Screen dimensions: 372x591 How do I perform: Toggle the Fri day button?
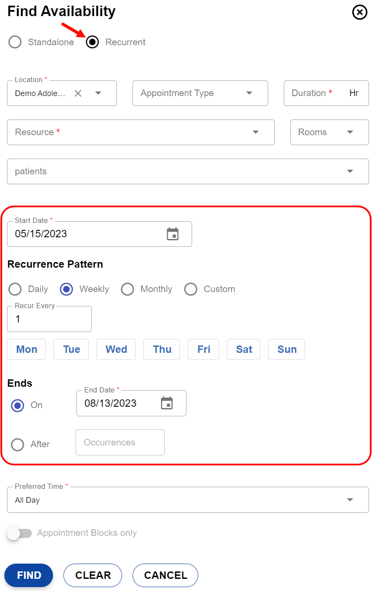[x=203, y=349]
